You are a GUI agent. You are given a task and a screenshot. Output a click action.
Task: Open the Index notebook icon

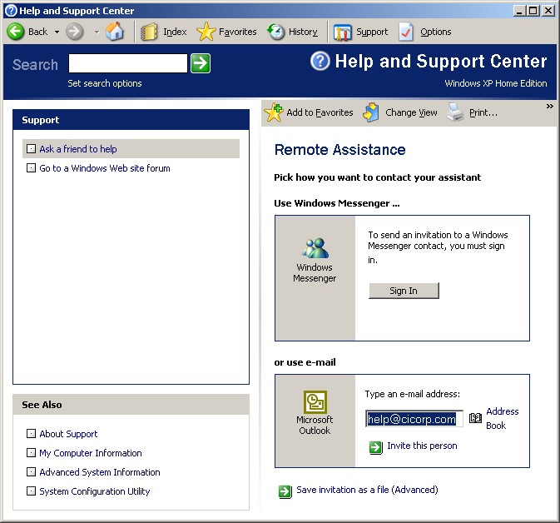tap(149, 32)
